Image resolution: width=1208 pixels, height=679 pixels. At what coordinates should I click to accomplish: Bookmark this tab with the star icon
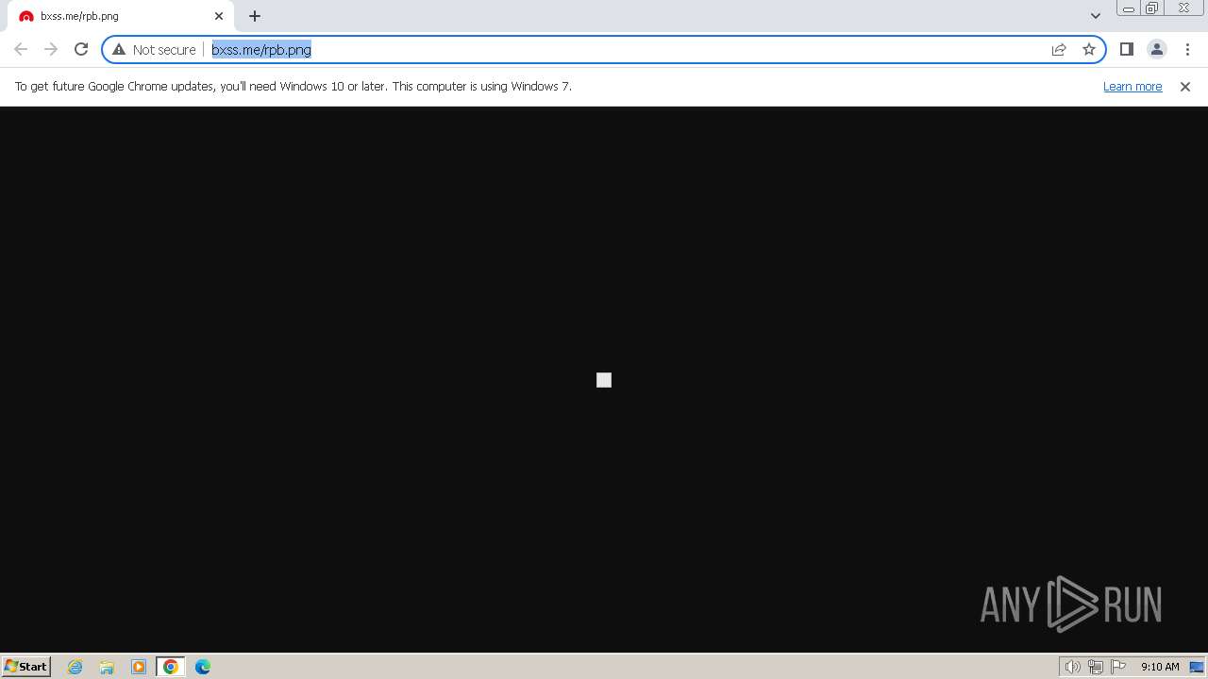(x=1089, y=49)
